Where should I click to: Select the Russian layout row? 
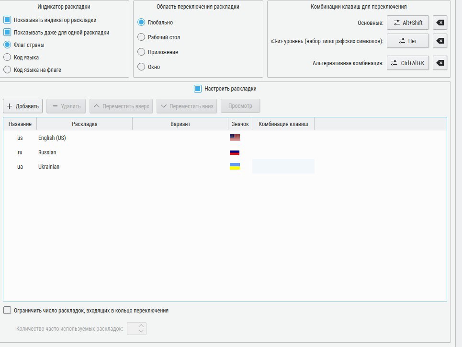point(225,152)
